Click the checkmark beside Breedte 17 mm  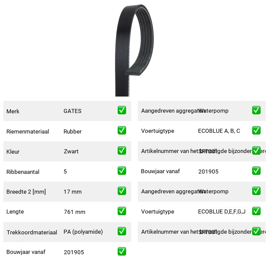pos(122,191)
